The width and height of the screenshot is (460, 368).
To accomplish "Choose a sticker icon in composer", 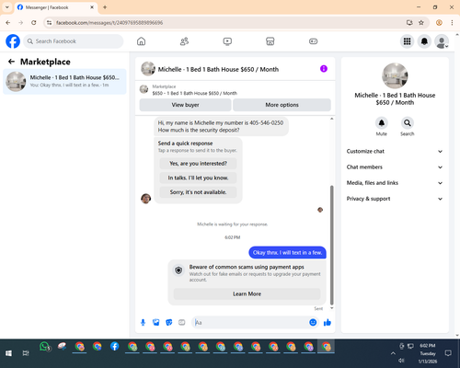I will pyautogui.click(x=169, y=322).
